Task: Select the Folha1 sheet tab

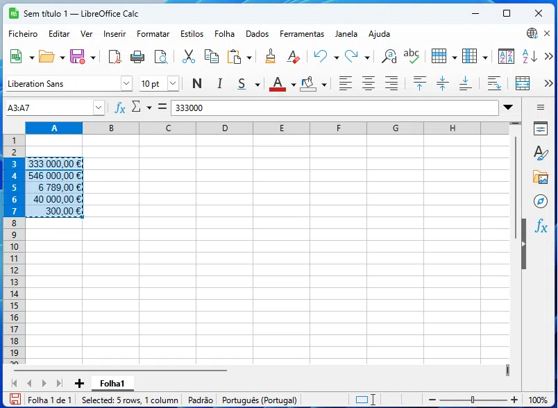Action: (x=112, y=383)
